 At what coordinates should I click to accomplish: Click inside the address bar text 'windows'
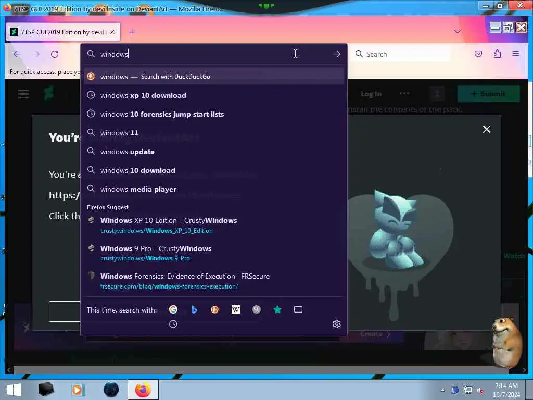(114, 54)
